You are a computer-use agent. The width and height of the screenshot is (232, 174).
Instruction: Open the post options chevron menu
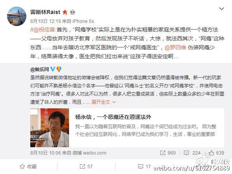[222, 9]
